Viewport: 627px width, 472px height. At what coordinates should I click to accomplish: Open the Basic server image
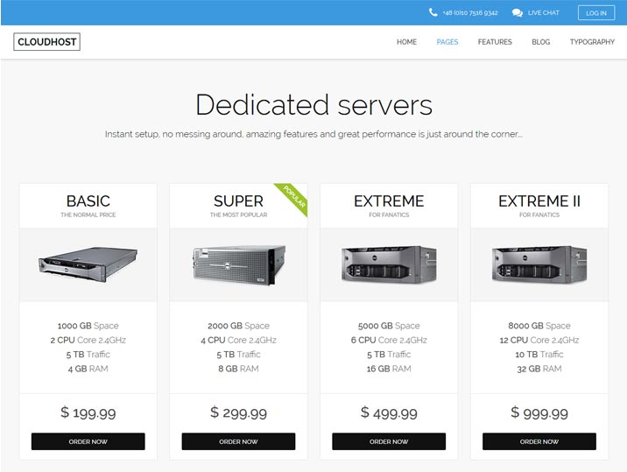88,263
